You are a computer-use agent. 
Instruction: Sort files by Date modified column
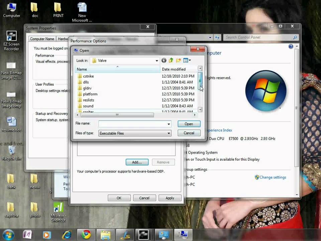click(x=179, y=69)
